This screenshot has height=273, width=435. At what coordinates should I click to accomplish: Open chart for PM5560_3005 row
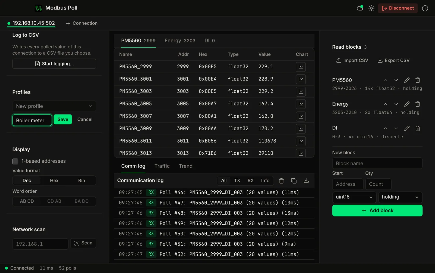coord(301,104)
